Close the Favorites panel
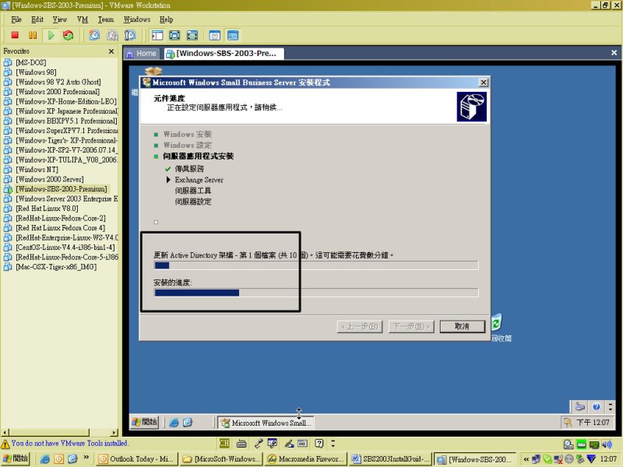The height and width of the screenshot is (467, 623). 111,51
